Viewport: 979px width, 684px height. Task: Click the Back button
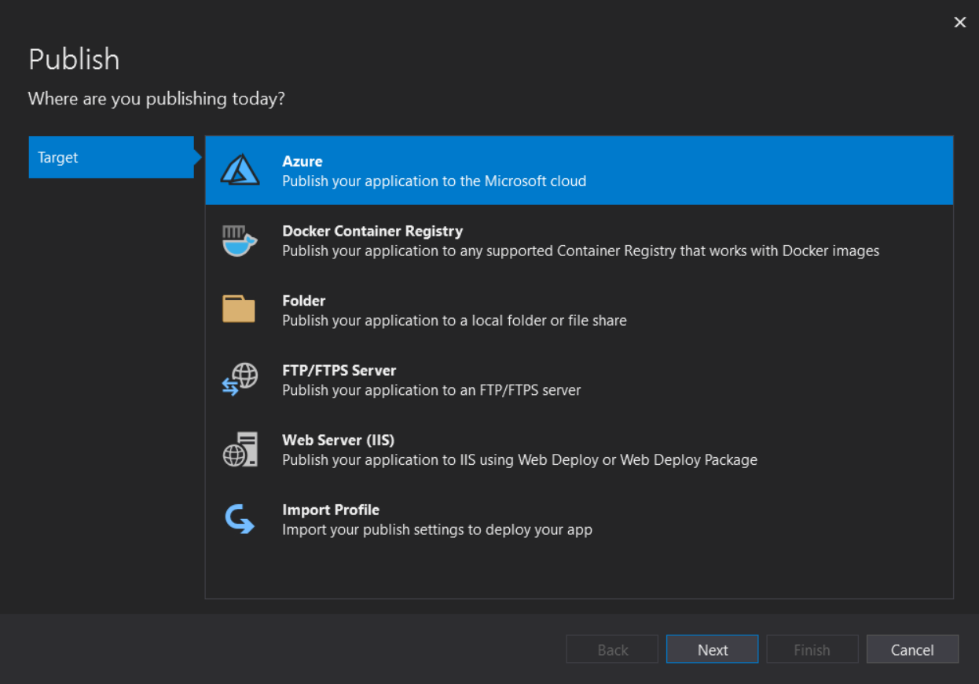[612, 649]
